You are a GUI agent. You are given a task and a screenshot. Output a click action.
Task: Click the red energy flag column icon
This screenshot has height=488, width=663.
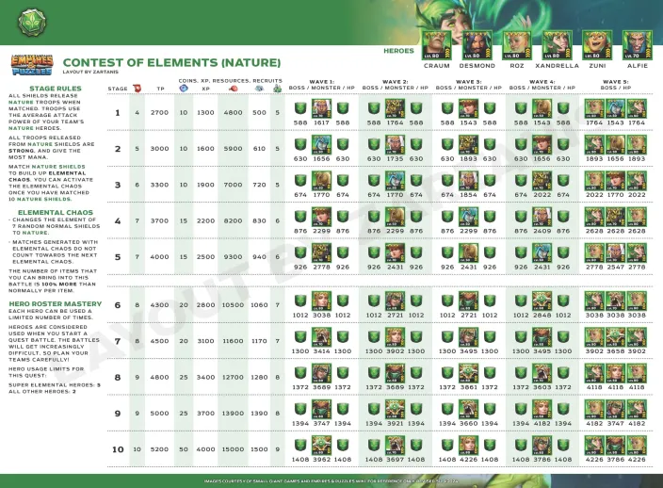(x=137, y=88)
